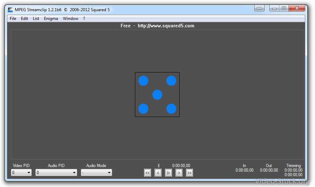Click the Trimming label
This screenshot has height=187, width=315.
click(294, 165)
